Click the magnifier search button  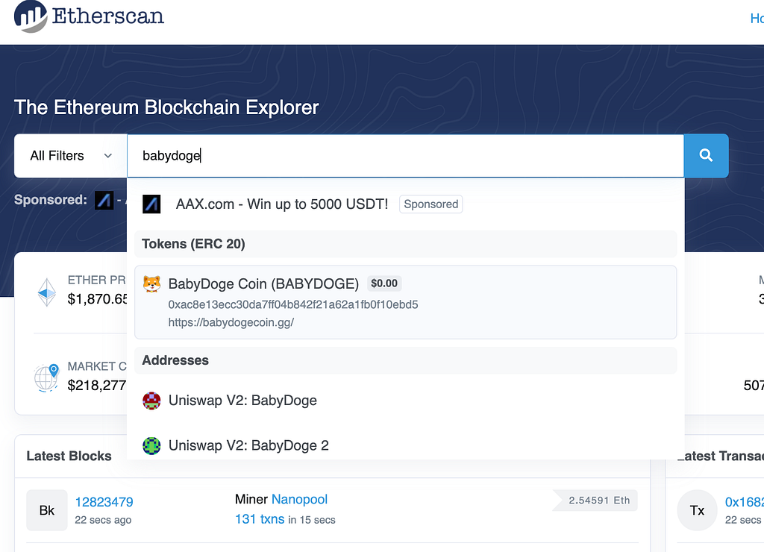(706, 155)
